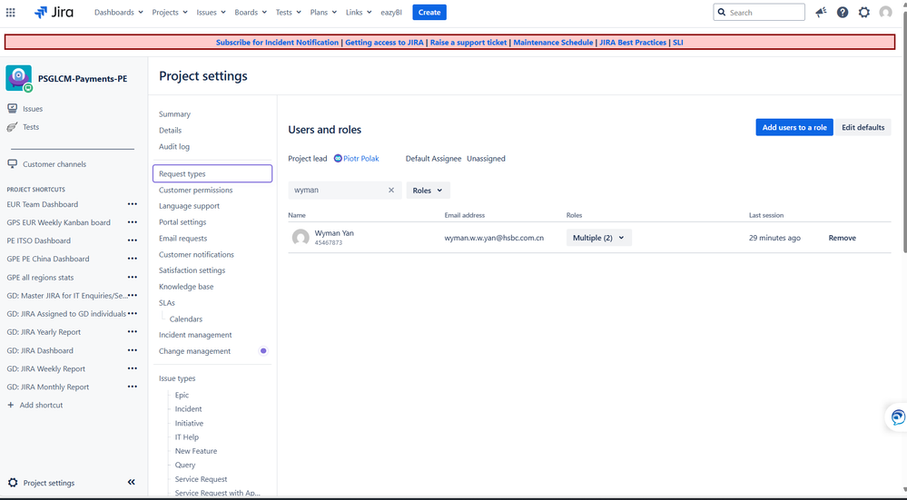Click the PSGLCM-Payments-PE project avatar

(18, 78)
